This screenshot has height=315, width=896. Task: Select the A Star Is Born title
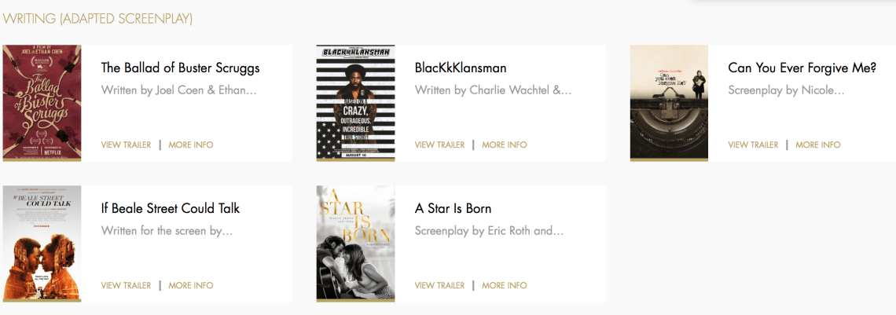(x=453, y=208)
